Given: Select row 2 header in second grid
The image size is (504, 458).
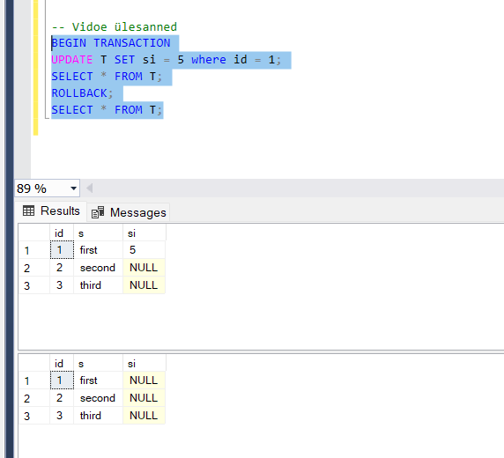Looking at the screenshot, I should pos(34,398).
